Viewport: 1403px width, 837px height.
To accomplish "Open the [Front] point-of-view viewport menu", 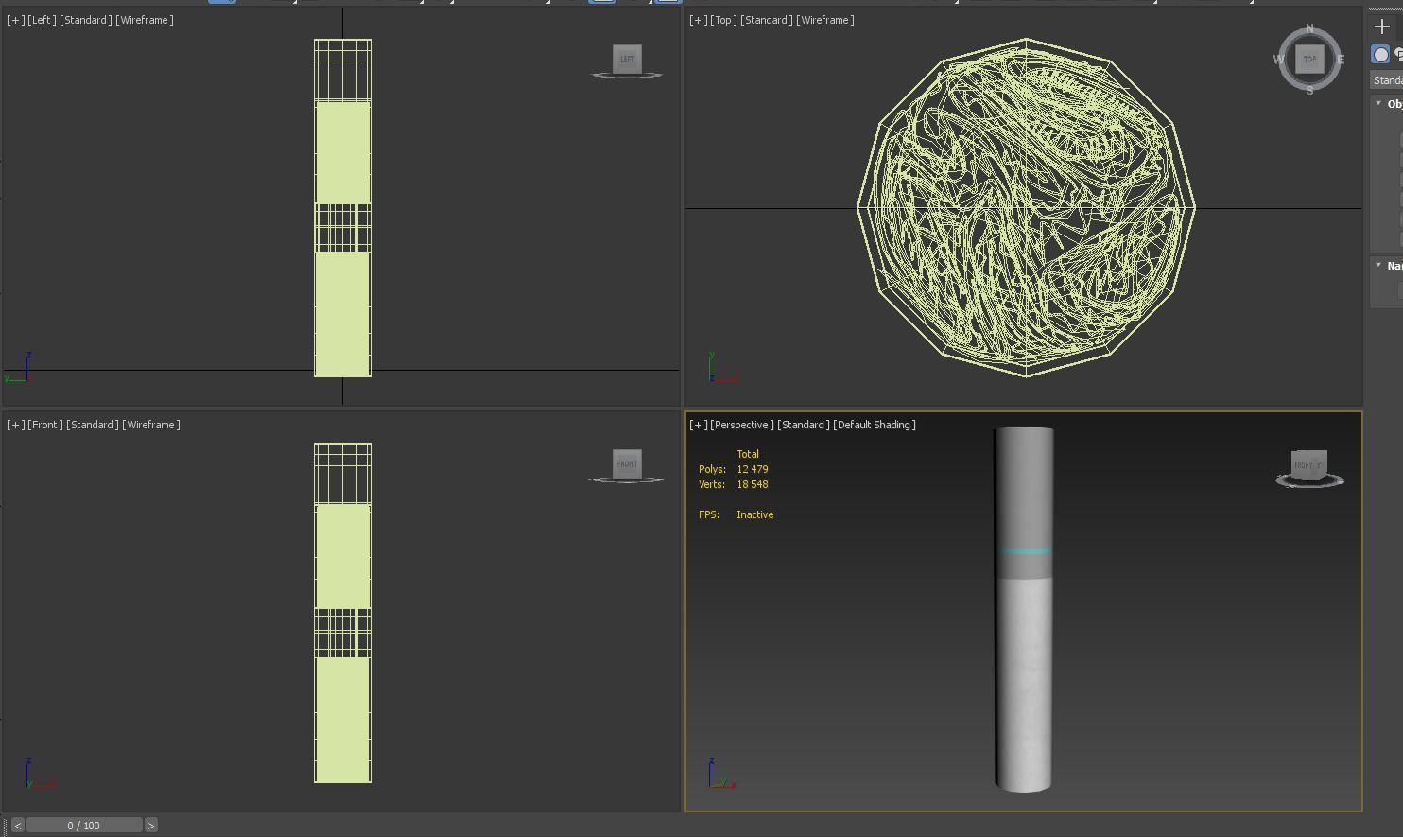I will (x=45, y=425).
